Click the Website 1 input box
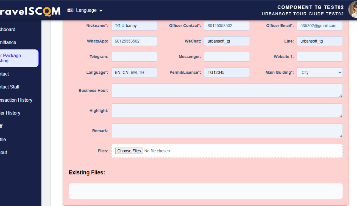The width and height of the screenshot is (357, 206). coord(320,57)
